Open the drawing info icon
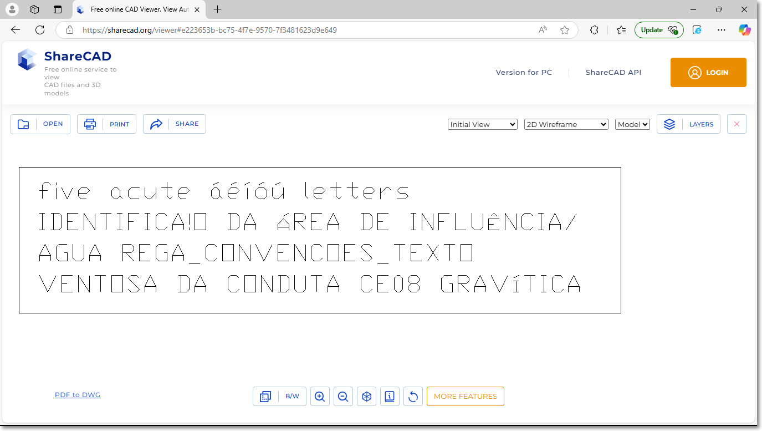The height and width of the screenshot is (431, 762). (390, 397)
